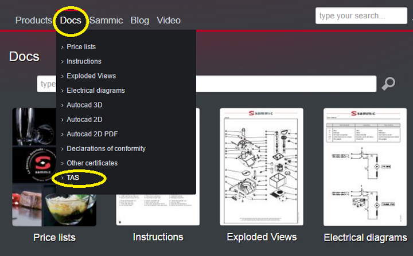The height and width of the screenshot is (256, 413).
Task: Open Declarations of conformity entry
Action: pyautogui.click(x=106, y=148)
